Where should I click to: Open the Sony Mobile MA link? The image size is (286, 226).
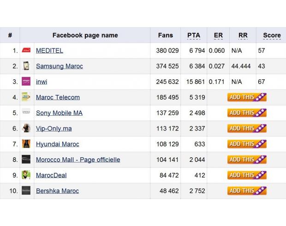click(60, 113)
